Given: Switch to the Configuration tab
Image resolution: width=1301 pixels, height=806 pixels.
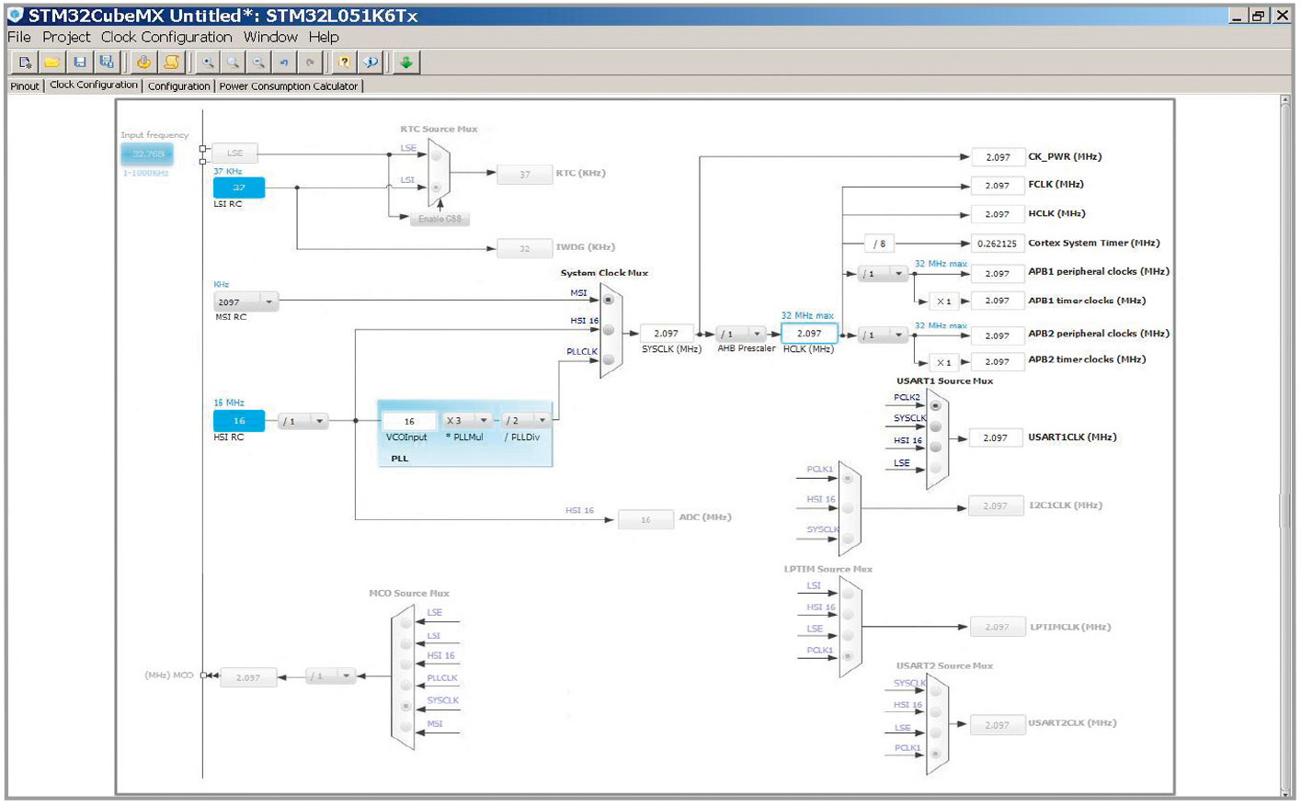Looking at the screenshot, I should (179, 86).
